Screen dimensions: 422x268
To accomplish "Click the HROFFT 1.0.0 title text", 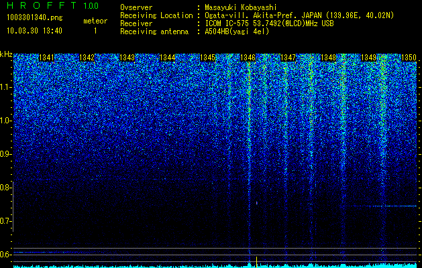I will pos(53,5).
